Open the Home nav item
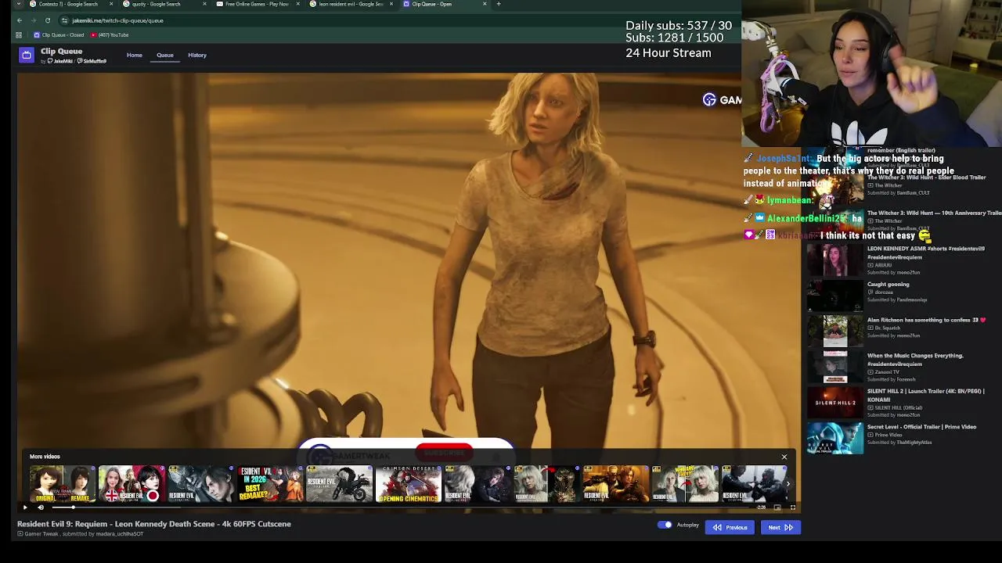This screenshot has width=1002, height=563. pyautogui.click(x=135, y=56)
